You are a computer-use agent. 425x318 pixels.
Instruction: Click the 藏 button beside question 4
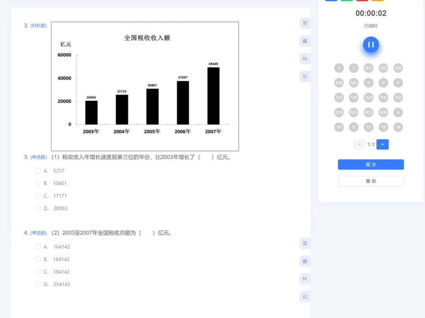tap(305, 261)
